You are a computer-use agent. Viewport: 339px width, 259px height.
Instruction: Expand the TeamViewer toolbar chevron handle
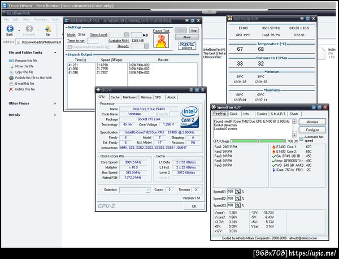(x=209, y=11)
